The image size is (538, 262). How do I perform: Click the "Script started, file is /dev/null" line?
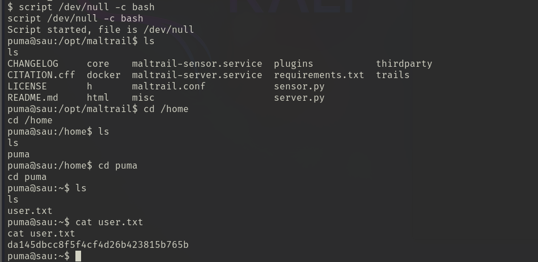[101, 29]
